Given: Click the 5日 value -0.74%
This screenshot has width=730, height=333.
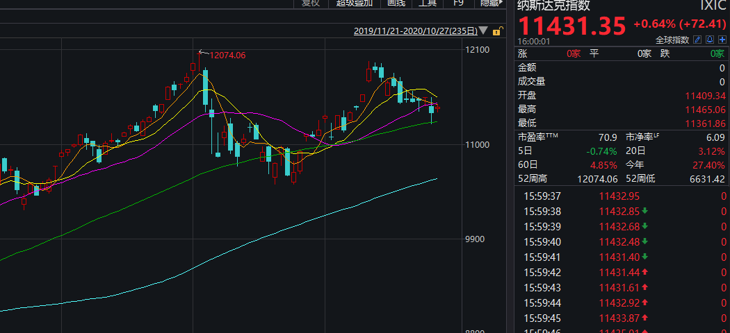Looking at the screenshot, I should coord(601,151).
